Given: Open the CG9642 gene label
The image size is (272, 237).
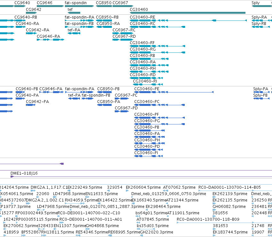Looking at the screenshot, I should 34,9.
